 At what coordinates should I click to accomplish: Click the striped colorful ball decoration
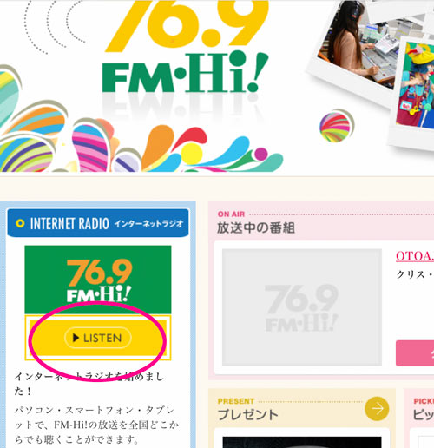pyautogui.click(x=337, y=126)
